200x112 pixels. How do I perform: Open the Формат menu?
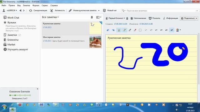36,6
